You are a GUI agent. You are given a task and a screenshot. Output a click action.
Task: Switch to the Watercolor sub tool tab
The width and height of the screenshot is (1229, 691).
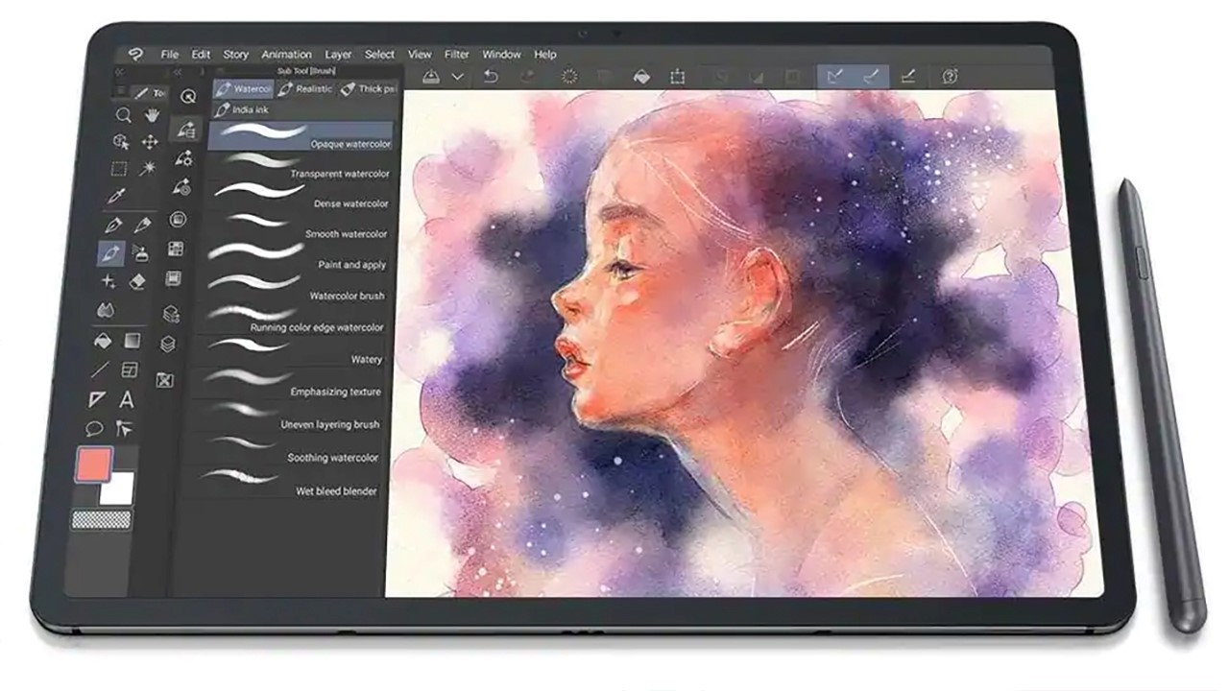[x=242, y=88]
